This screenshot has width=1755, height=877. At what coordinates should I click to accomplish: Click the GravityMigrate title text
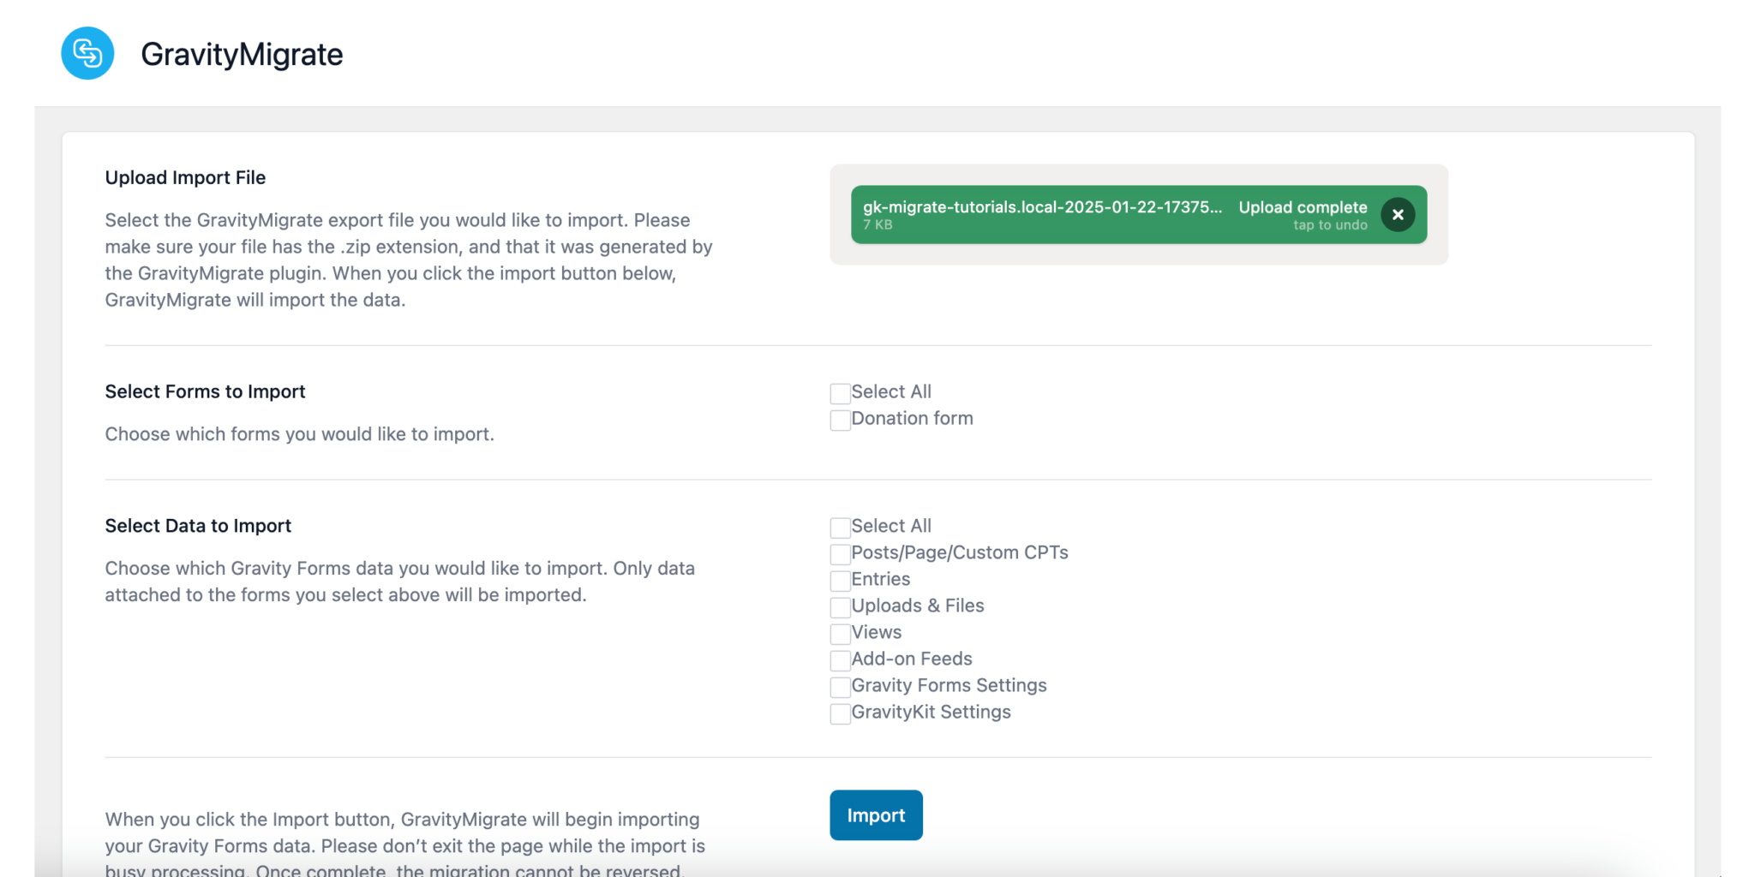[242, 54]
